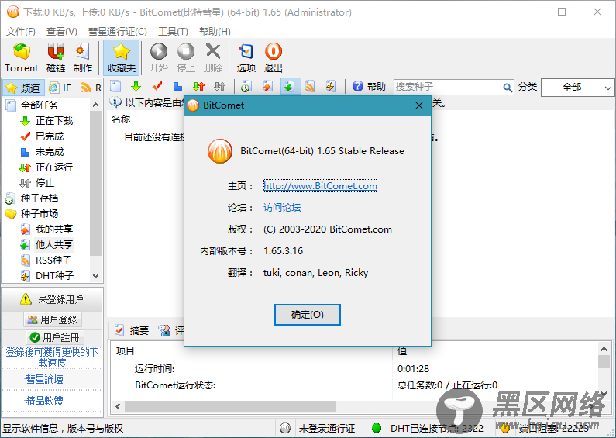Click the 未登录通行证 status bar entry
This screenshot has height=438, width=616.
coord(327,428)
